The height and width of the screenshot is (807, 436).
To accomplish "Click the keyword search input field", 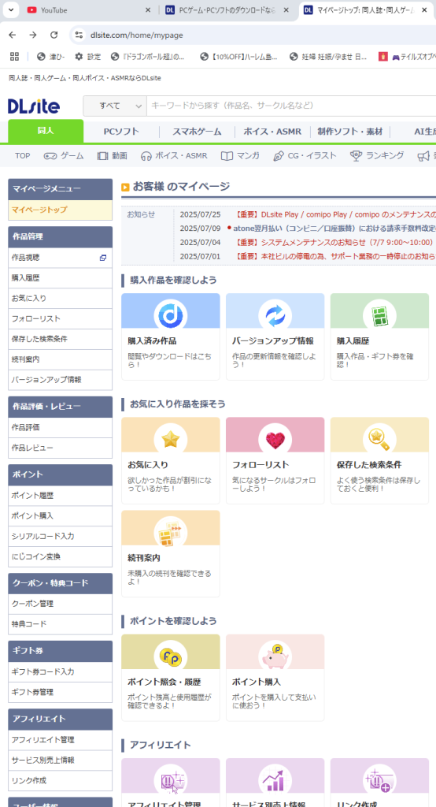I will click(x=291, y=106).
